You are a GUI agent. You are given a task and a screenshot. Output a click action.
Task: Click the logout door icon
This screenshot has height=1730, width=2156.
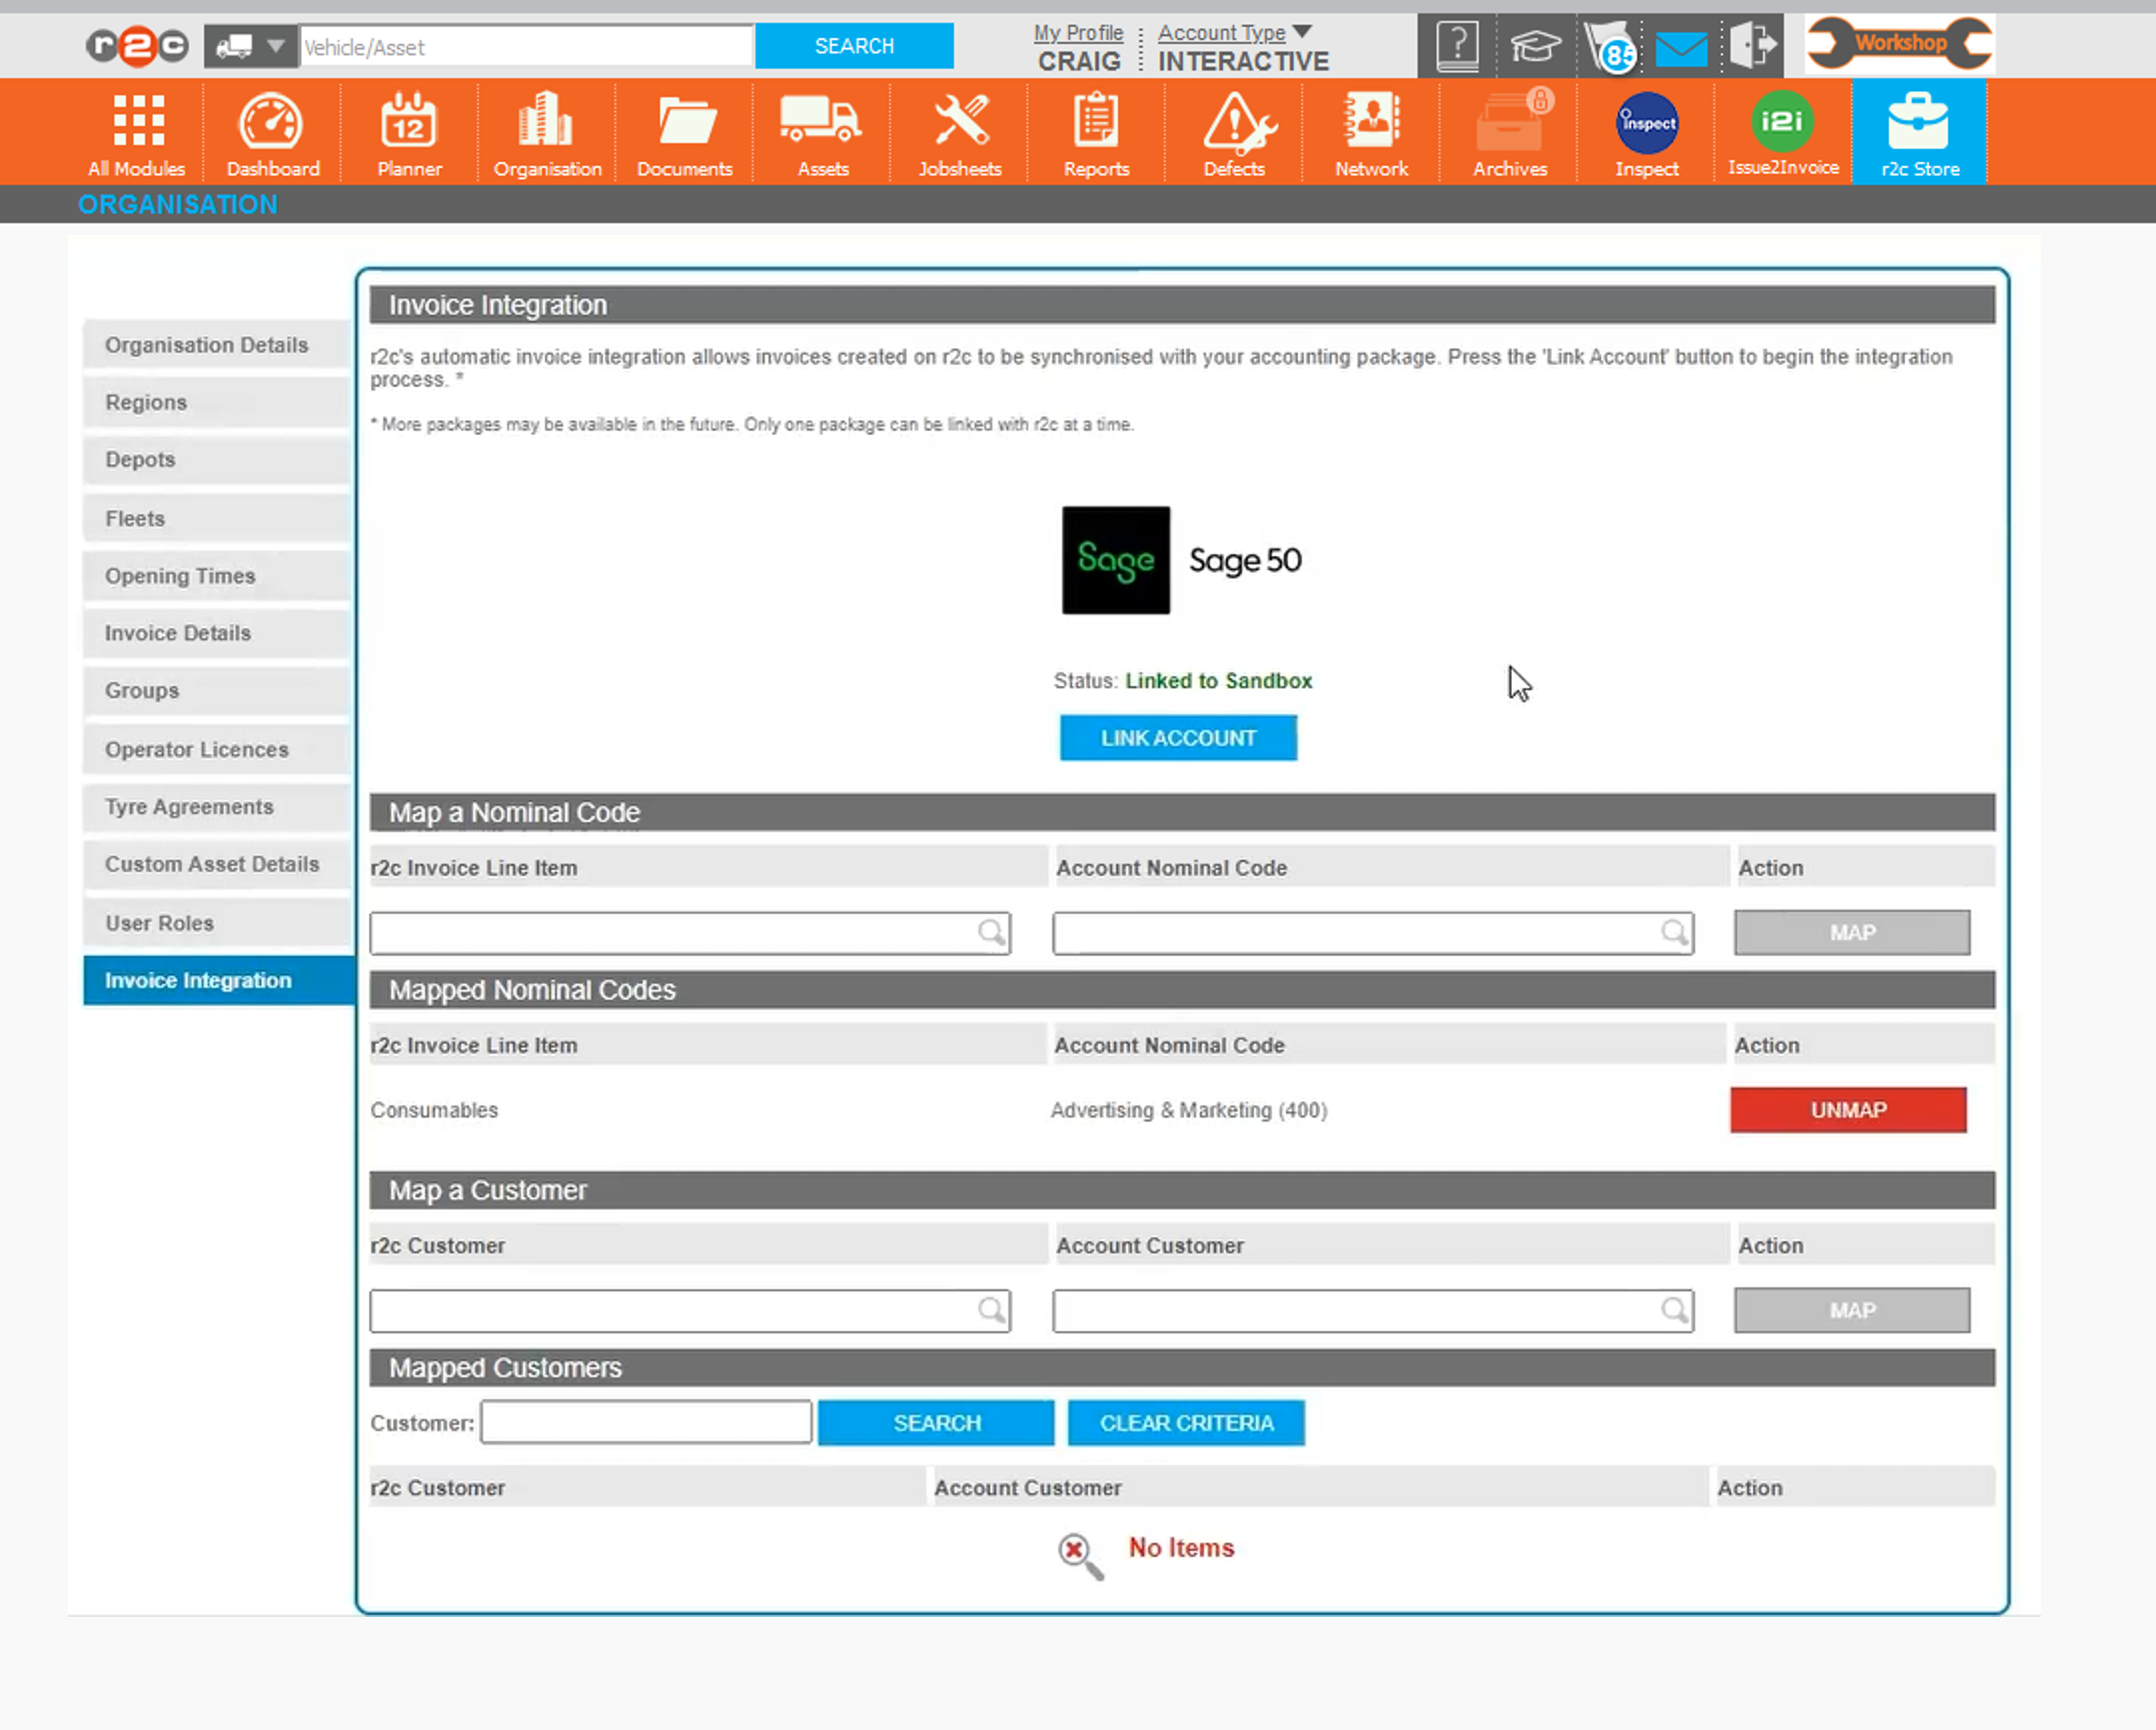point(1753,46)
